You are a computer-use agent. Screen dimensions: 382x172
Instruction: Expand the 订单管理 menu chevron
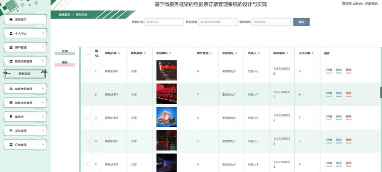43,144
